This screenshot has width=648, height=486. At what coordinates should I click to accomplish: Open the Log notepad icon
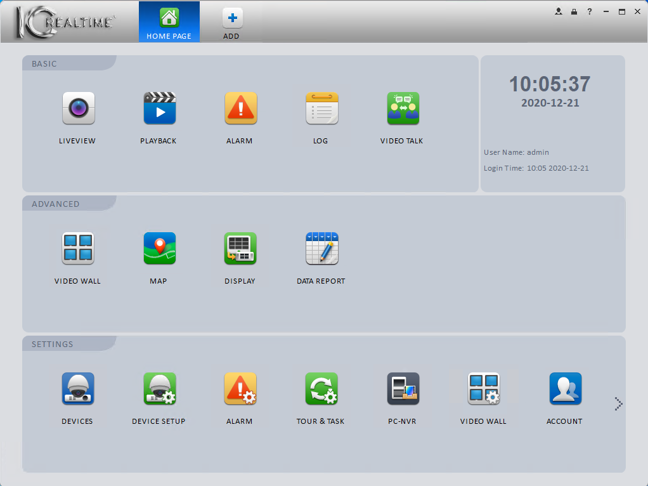coord(322,108)
